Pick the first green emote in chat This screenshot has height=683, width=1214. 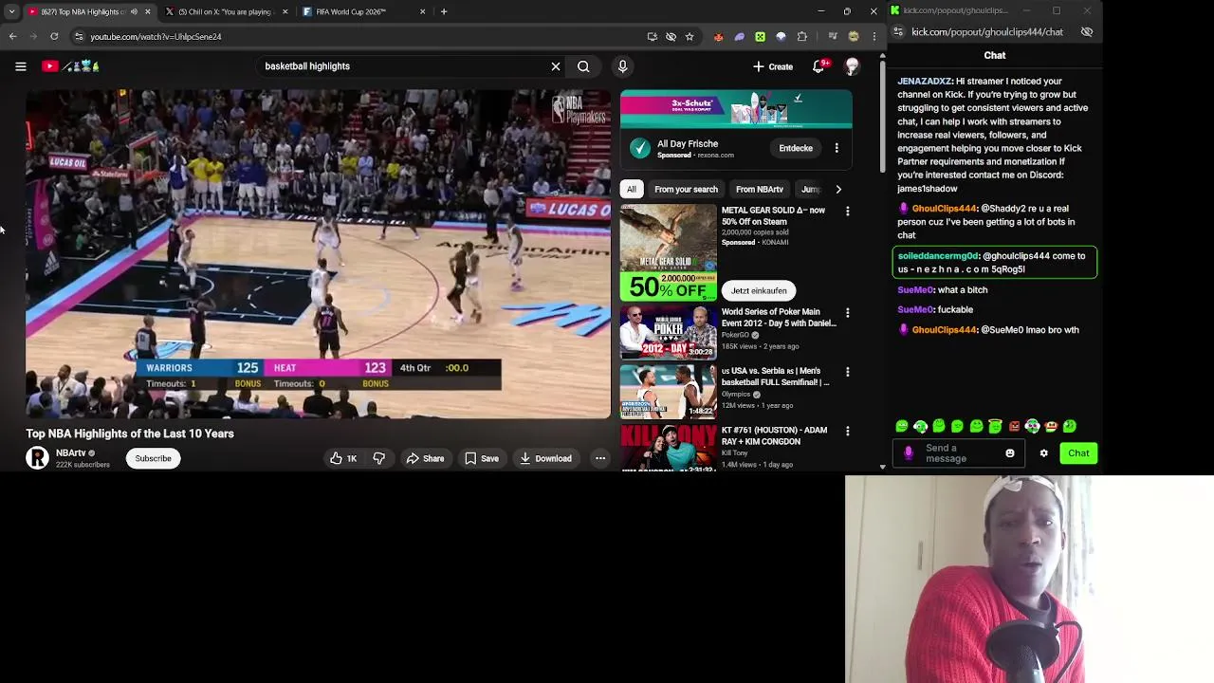[902, 427]
